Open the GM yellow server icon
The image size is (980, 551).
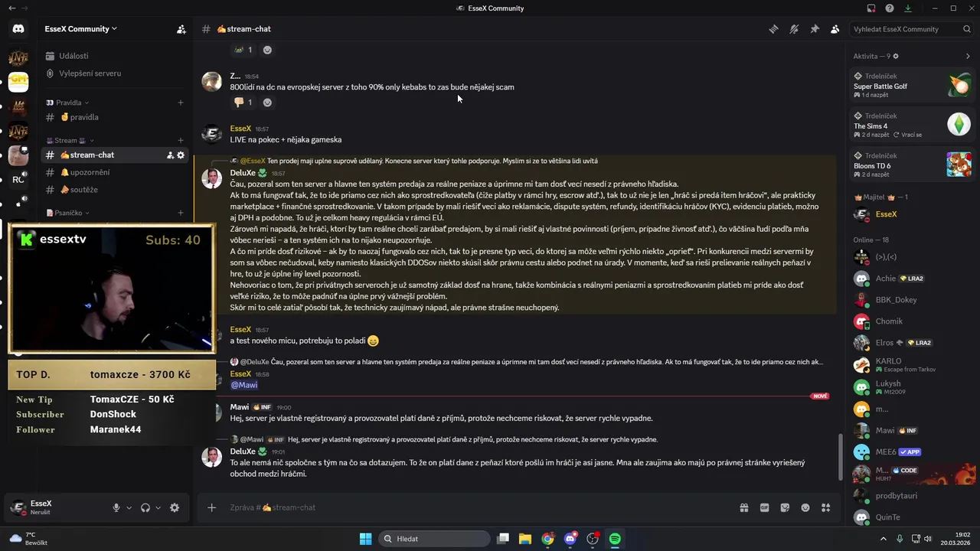18,83
